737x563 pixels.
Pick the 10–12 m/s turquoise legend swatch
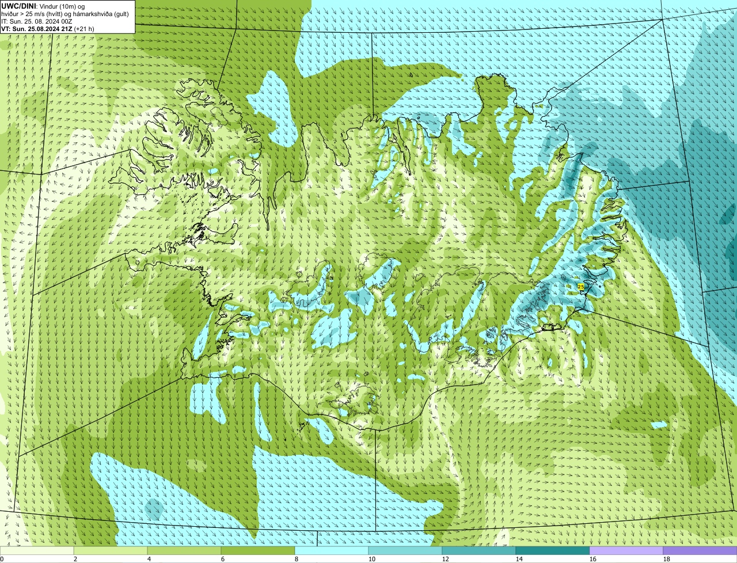pos(405,550)
